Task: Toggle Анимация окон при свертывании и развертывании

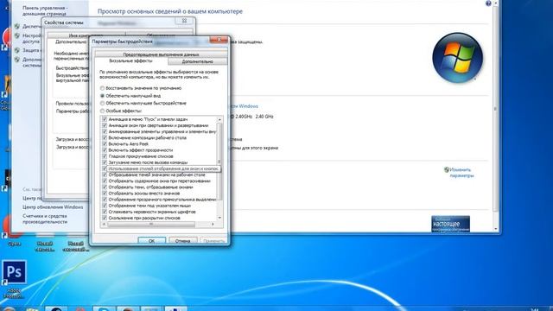Action: tap(105, 125)
